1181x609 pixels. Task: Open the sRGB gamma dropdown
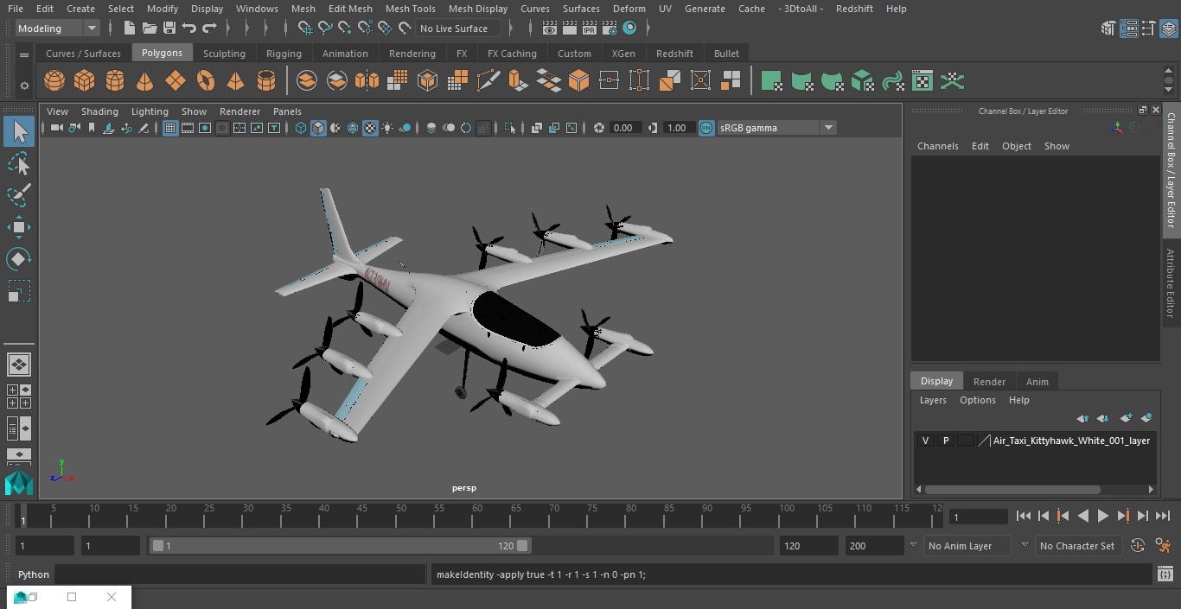coord(776,128)
